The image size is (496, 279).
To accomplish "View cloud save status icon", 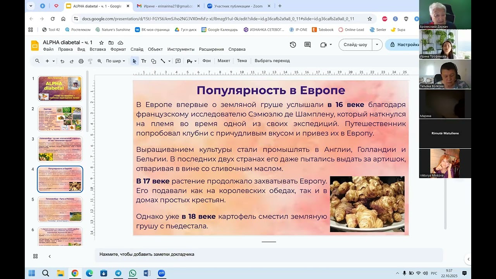I will click(x=121, y=43).
